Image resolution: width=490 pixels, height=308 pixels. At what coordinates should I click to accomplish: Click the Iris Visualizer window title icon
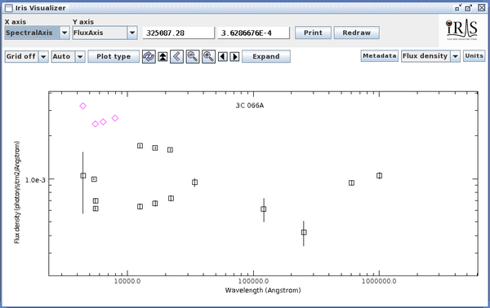point(9,8)
